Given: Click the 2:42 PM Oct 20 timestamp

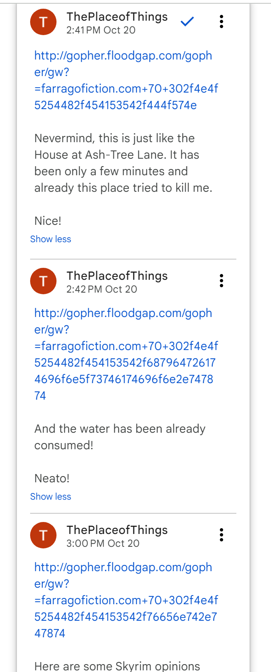Looking at the screenshot, I should point(102,289).
